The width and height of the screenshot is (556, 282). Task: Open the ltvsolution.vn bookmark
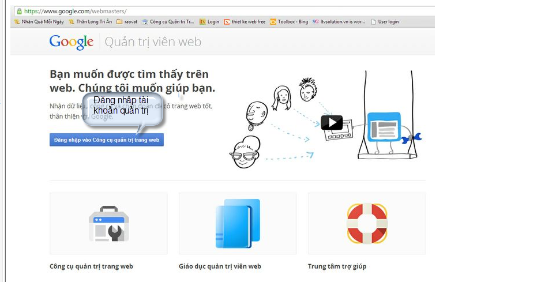click(x=339, y=22)
